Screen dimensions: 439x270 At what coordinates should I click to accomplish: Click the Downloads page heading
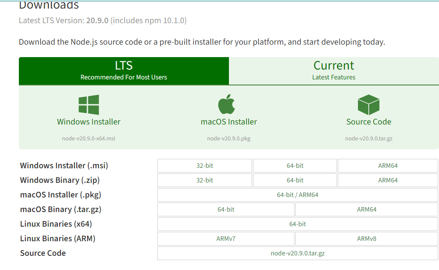click(x=49, y=5)
